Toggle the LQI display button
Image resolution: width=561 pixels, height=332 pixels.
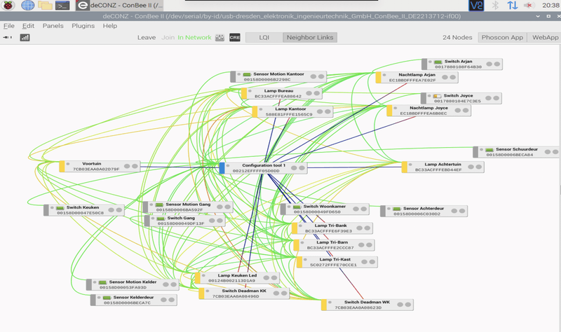click(264, 38)
